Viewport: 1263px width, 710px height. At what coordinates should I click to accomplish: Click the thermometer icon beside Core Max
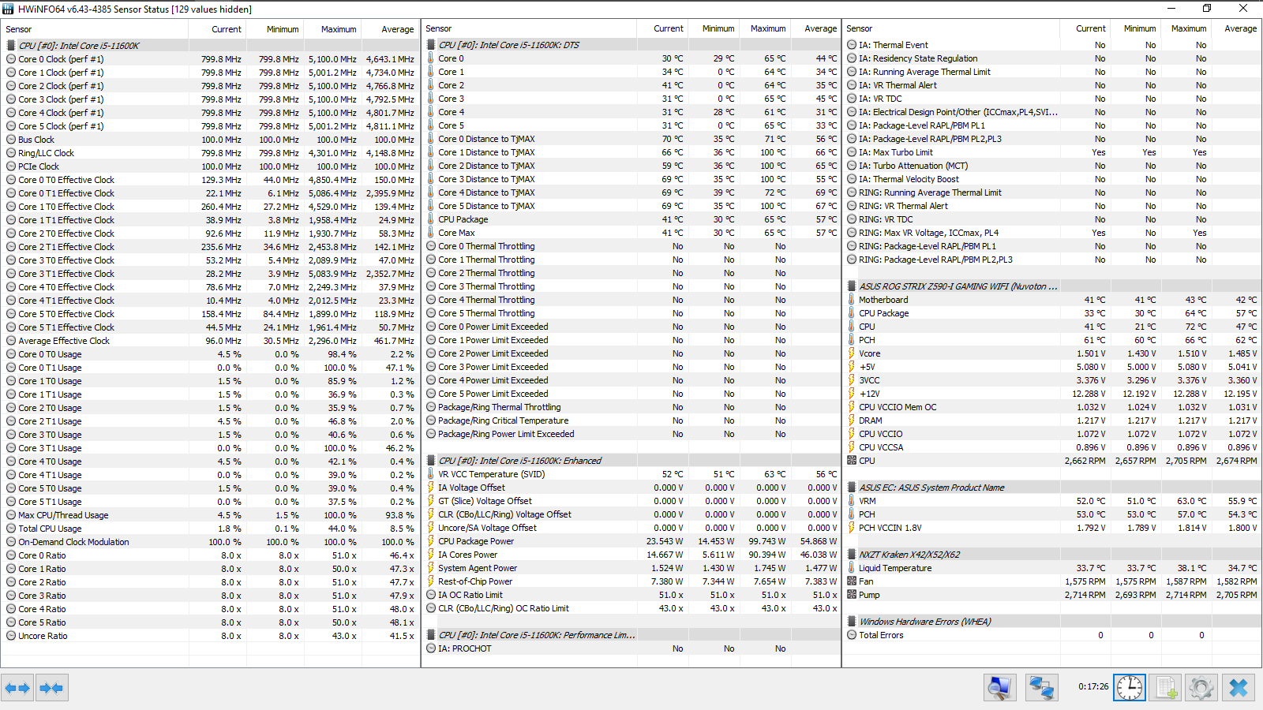coord(431,233)
